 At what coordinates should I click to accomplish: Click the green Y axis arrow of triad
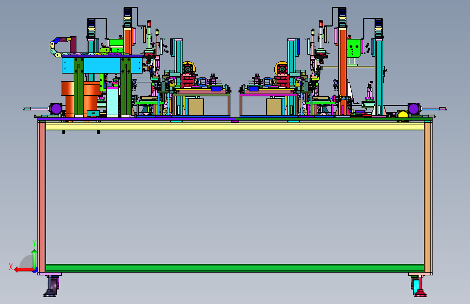point(35,259)
